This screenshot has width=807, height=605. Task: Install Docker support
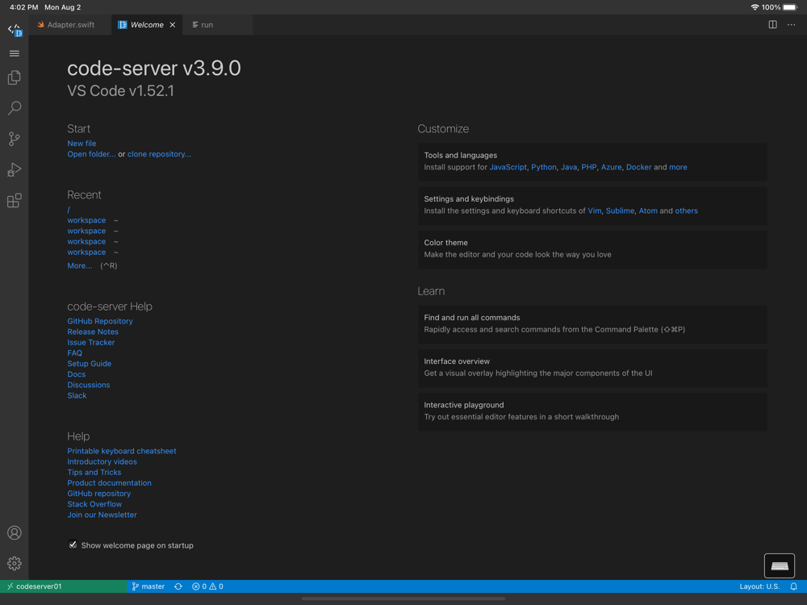(x=638, y=167)
